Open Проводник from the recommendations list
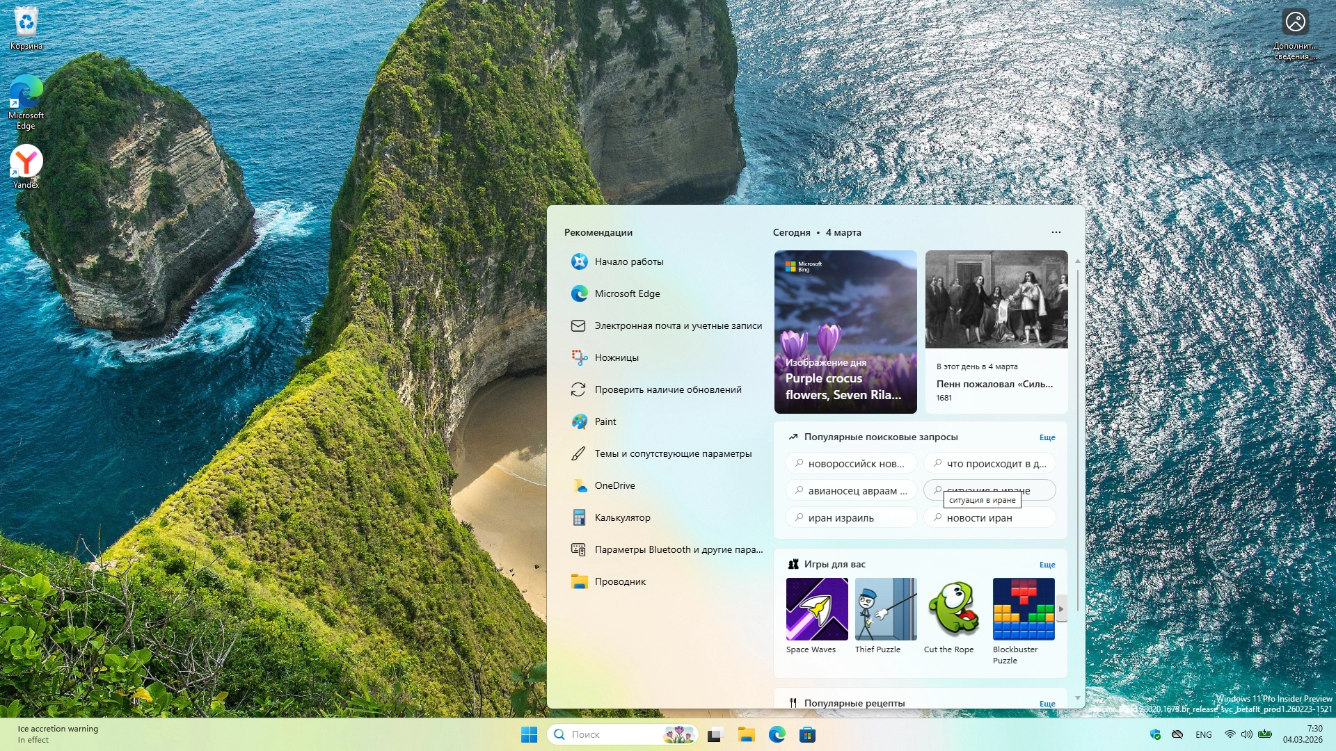Screen dimensions: 1336x751 click(x=619, y=581)
